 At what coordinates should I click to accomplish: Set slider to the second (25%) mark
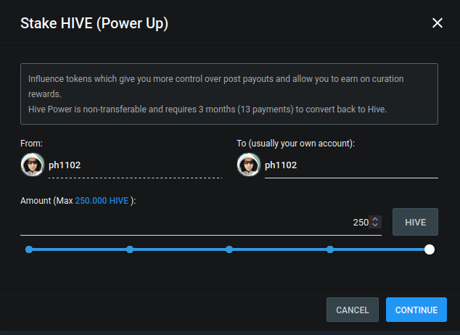tap(130, 249)
